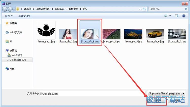Select Computer in the navigation pane

tap(11, 51)
